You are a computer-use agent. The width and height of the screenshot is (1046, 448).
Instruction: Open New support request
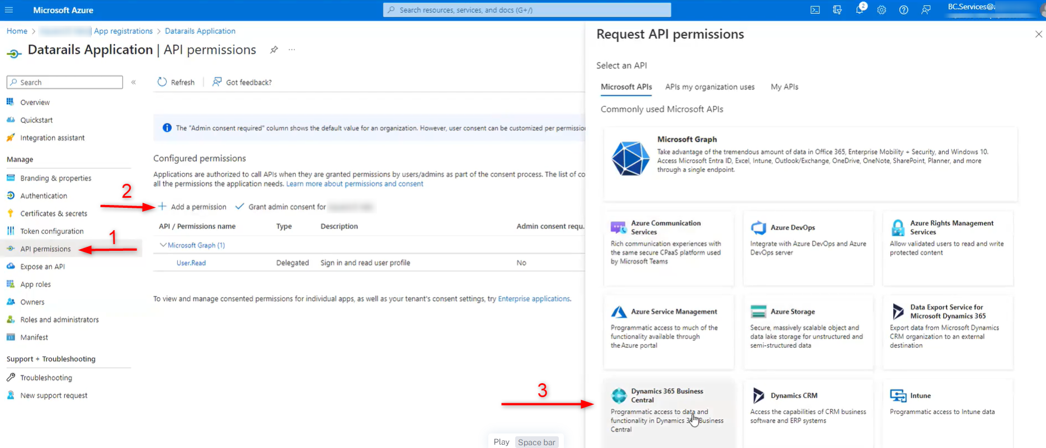click(x=54, y=395)
